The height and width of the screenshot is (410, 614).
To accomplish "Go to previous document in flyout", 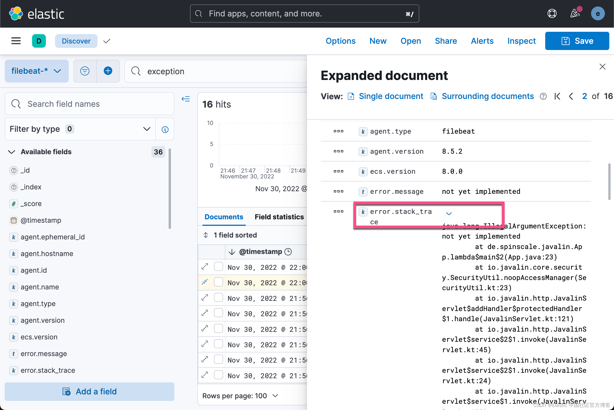I will click(x=571, y=96).
